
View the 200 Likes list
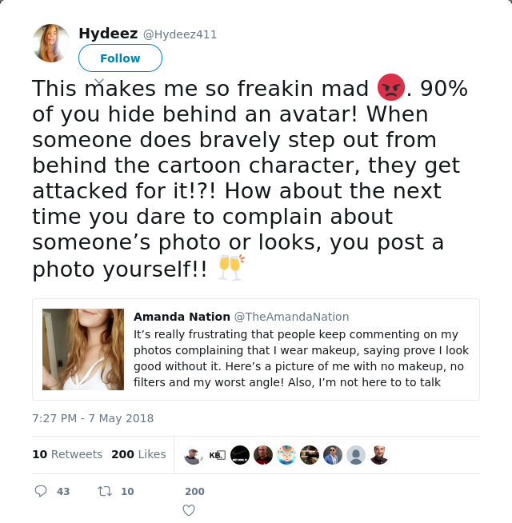(x=138, y=454)
